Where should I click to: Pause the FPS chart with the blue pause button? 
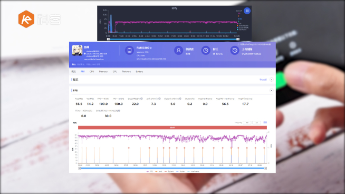pyautogui.click(x=247, y=11)
